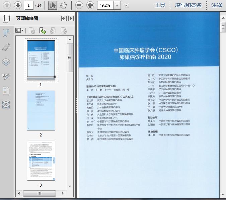226x200 pixels.
Task: Click the document vertical scrollbar handle
Action: [223, 27]
